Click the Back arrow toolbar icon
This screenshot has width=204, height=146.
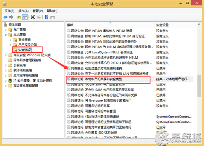[x=5, y=17]
